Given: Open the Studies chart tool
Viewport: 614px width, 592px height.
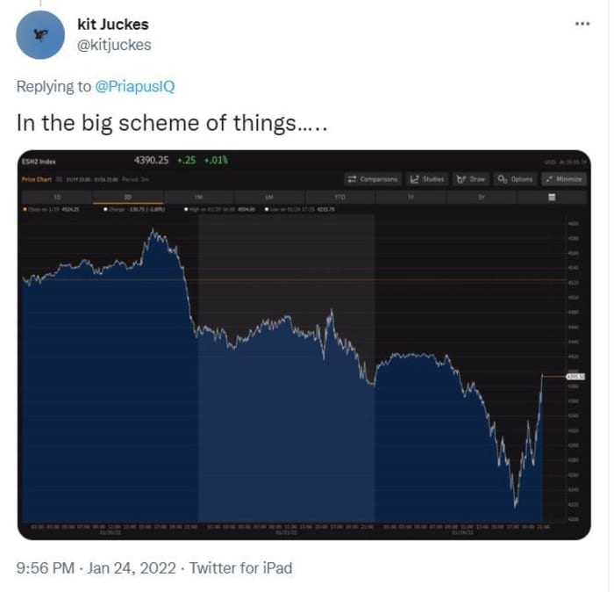Looking at the screenshot, I should [427, 179].
